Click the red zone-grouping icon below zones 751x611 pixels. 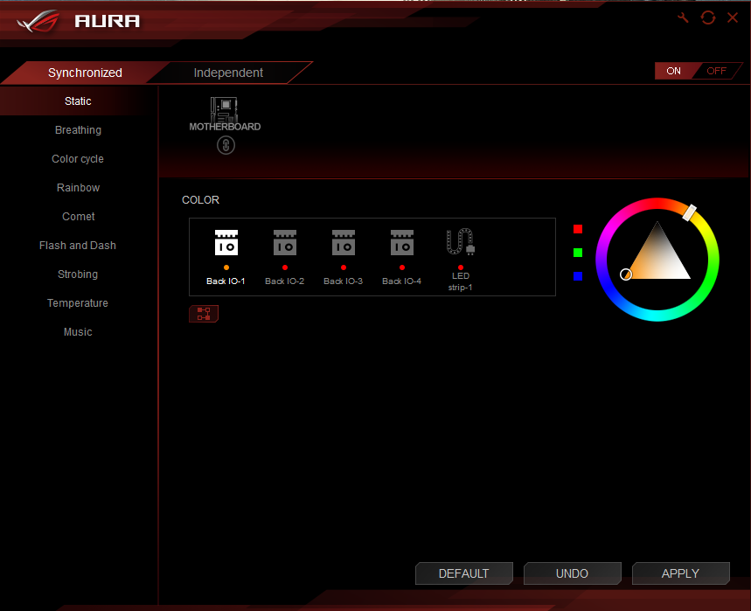[x=204, y=314]
